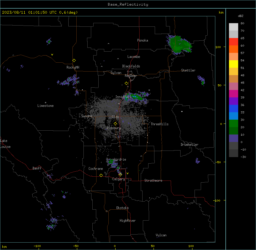This screenshot has width=256, height=250.
Task: Click the asterisk marker above Limestone label
Action: coord(45,102)
